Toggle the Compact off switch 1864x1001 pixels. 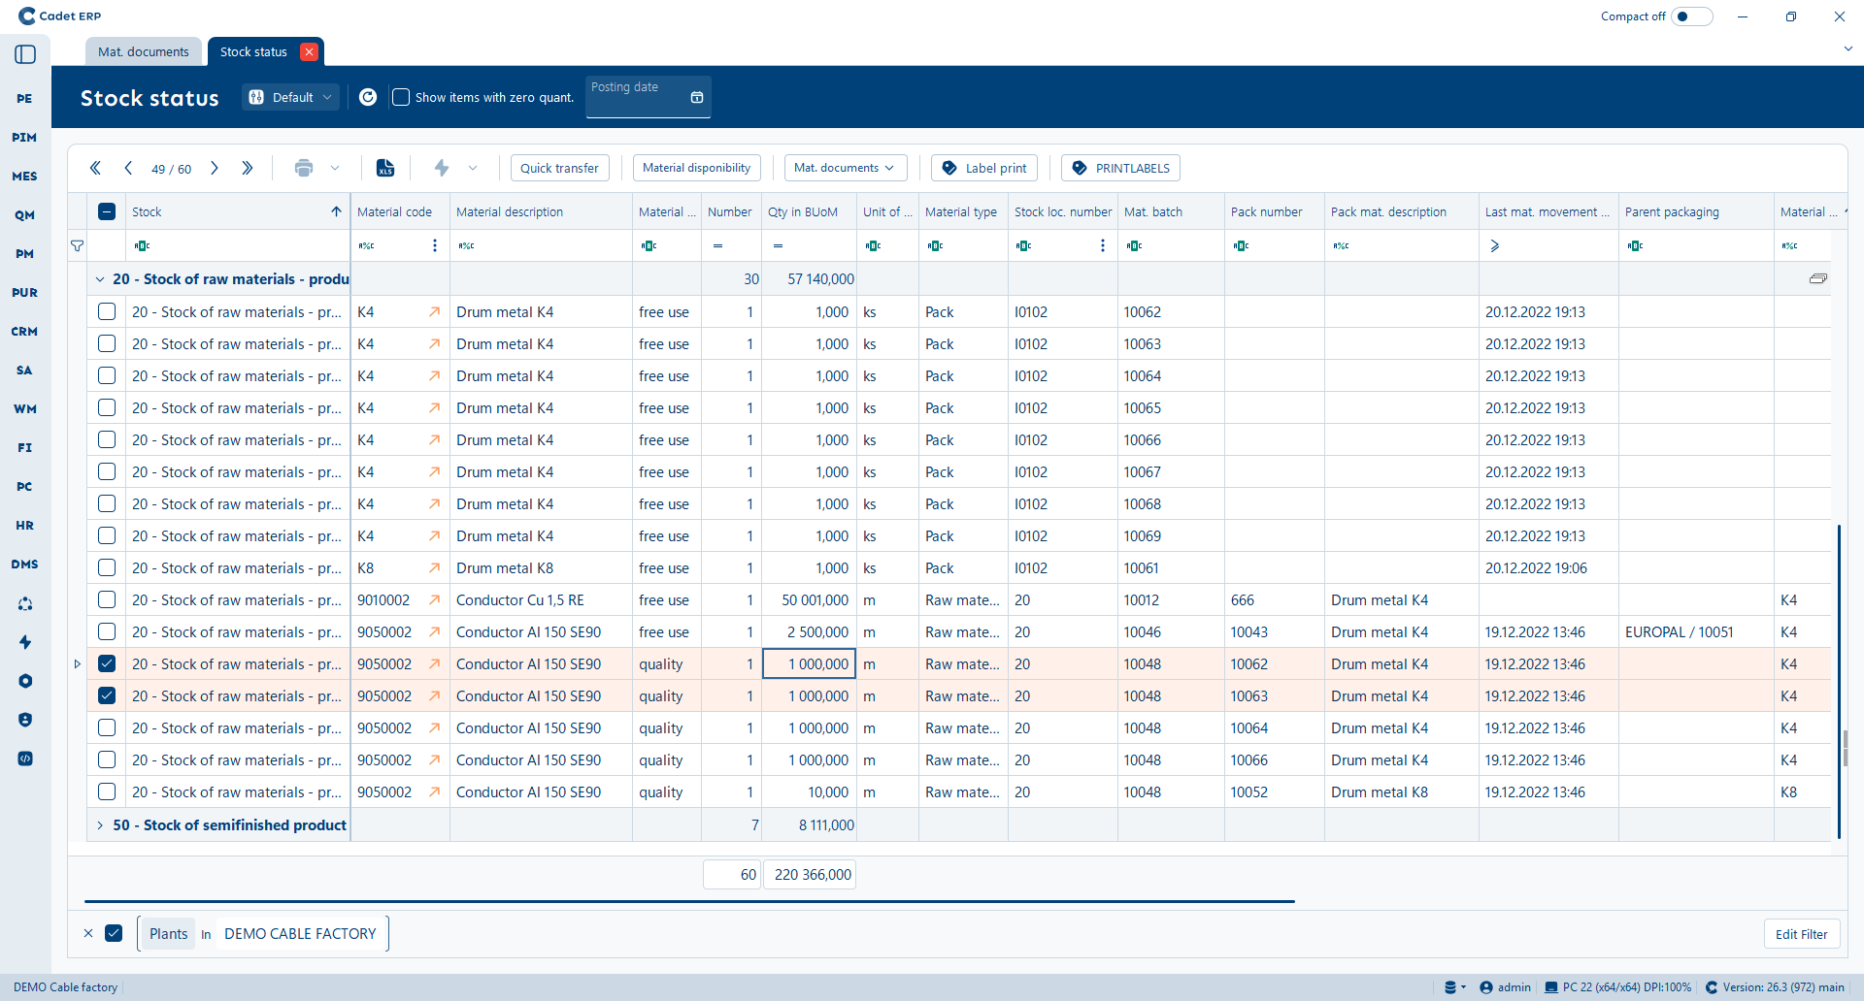pos(1691,16)
